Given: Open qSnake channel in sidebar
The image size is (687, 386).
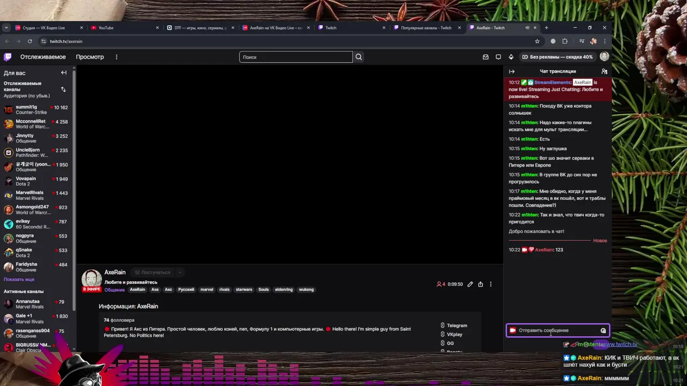Looking at the screenshot, I should tap(36, 253).
